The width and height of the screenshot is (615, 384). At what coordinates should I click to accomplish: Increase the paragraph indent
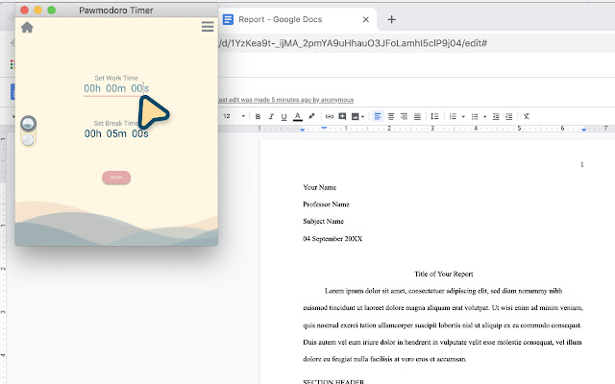point(509,116)
